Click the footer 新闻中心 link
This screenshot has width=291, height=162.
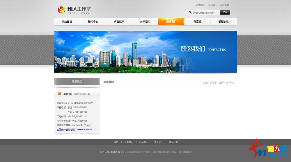(129, 142)
